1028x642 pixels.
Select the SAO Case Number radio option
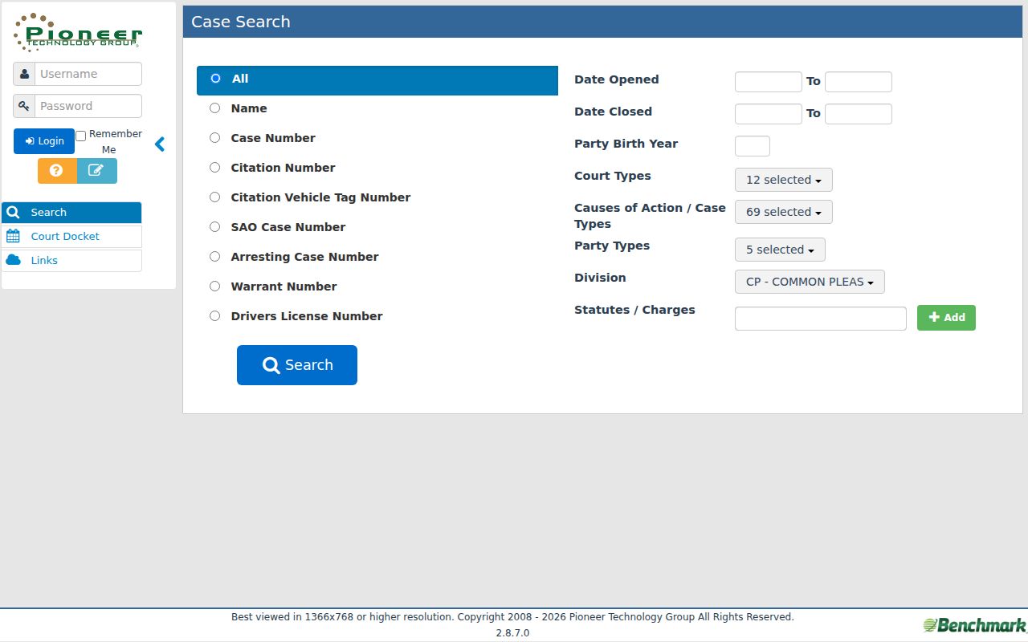tap(215, 227)
